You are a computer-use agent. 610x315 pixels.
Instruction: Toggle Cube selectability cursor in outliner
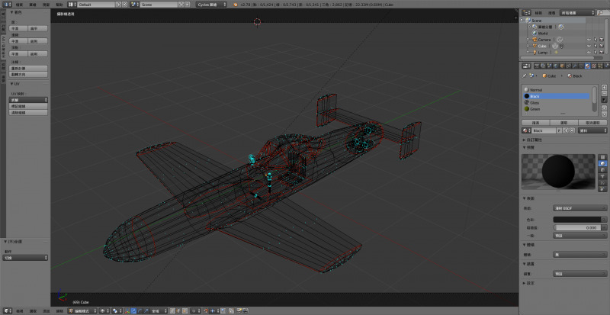coord(596,46)
